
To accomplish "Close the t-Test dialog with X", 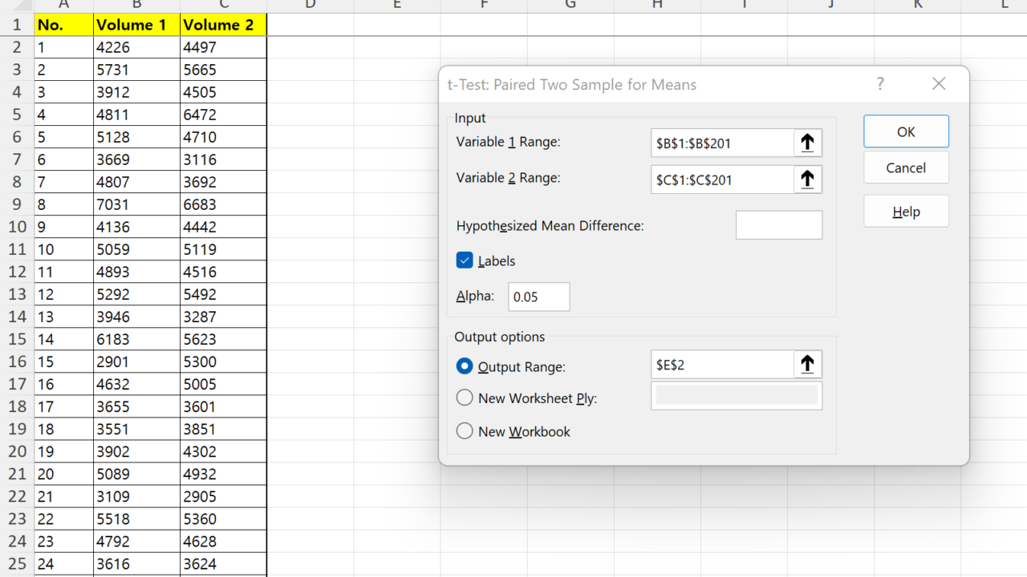I will 939,84.
